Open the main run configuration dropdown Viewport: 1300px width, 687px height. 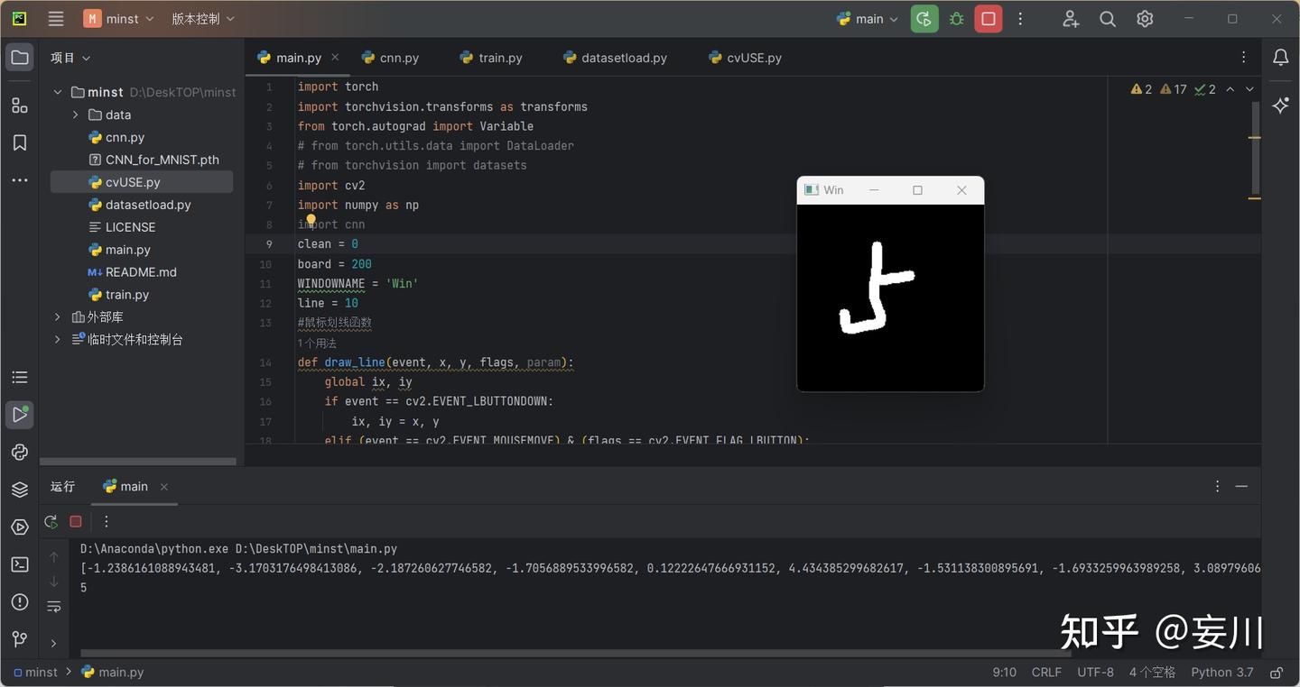pos(868,19)
